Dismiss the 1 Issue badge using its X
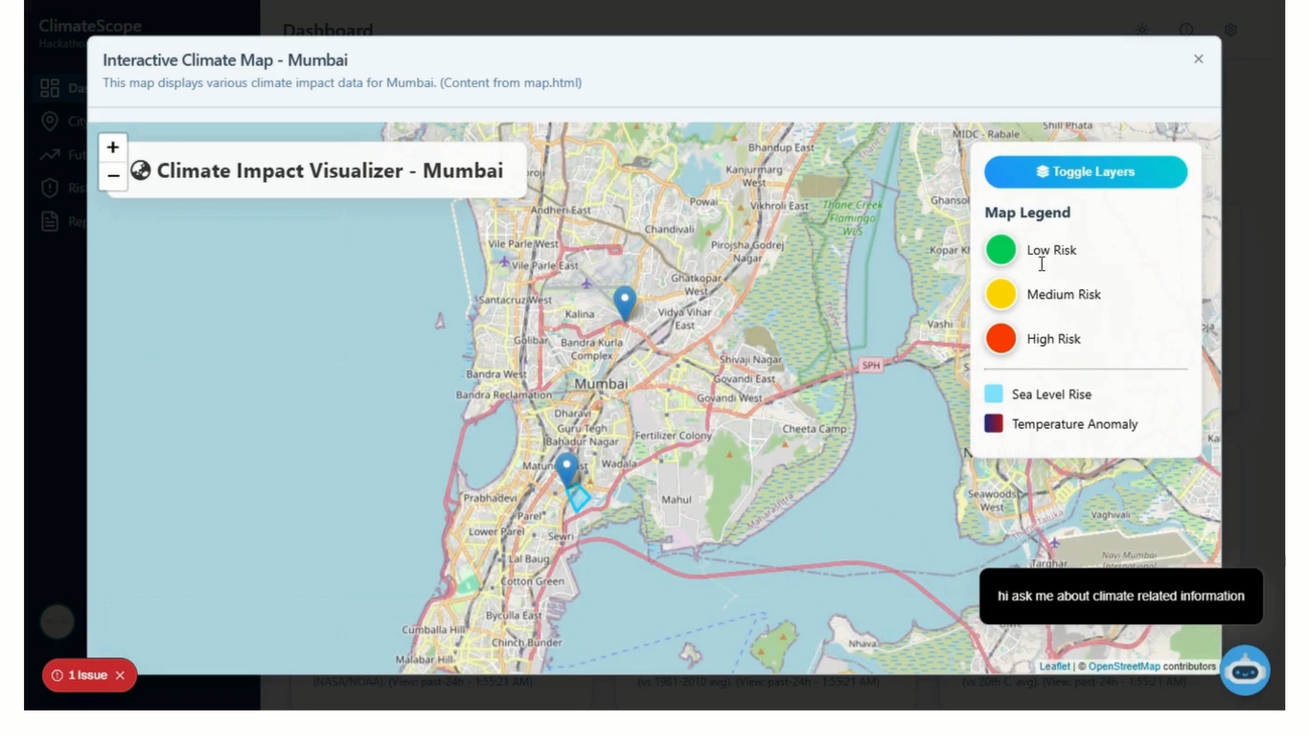This screenshot has height=745, width=1309. click(x=120, y=675)
